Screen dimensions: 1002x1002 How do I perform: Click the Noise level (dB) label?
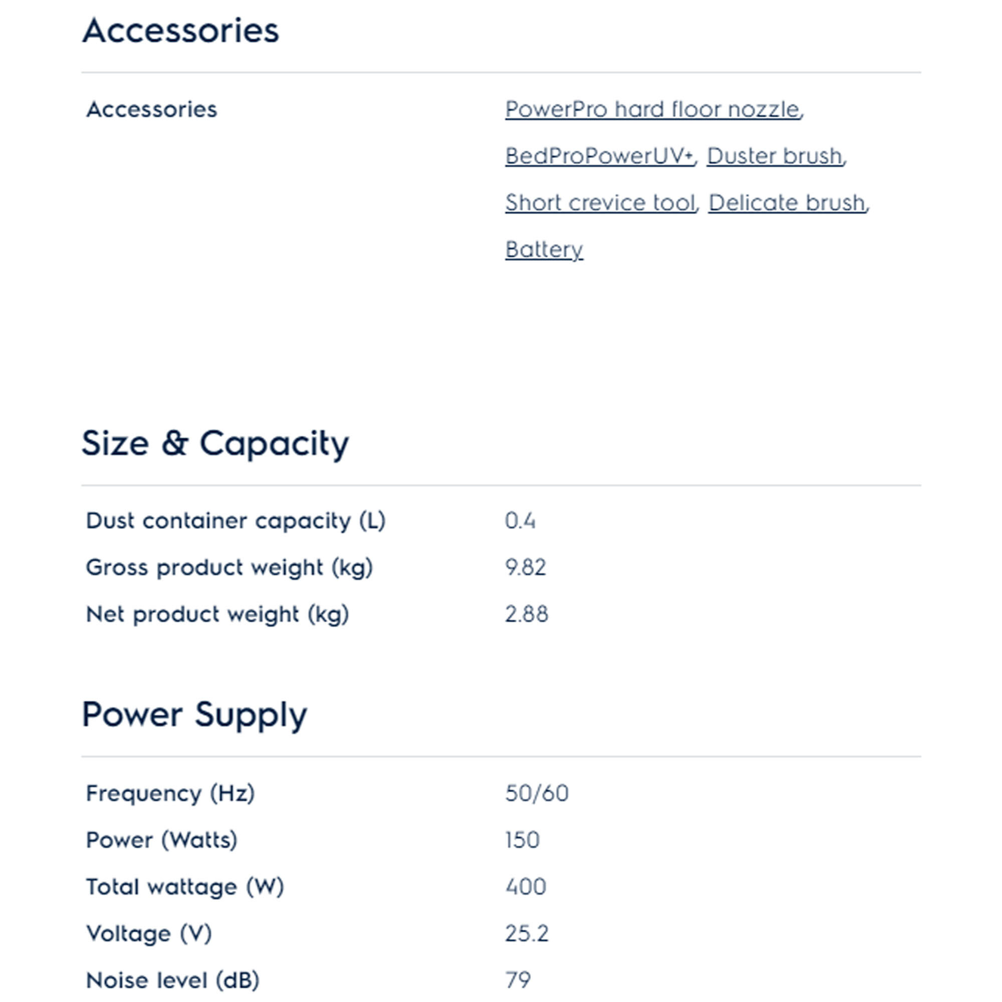(172, 980)
